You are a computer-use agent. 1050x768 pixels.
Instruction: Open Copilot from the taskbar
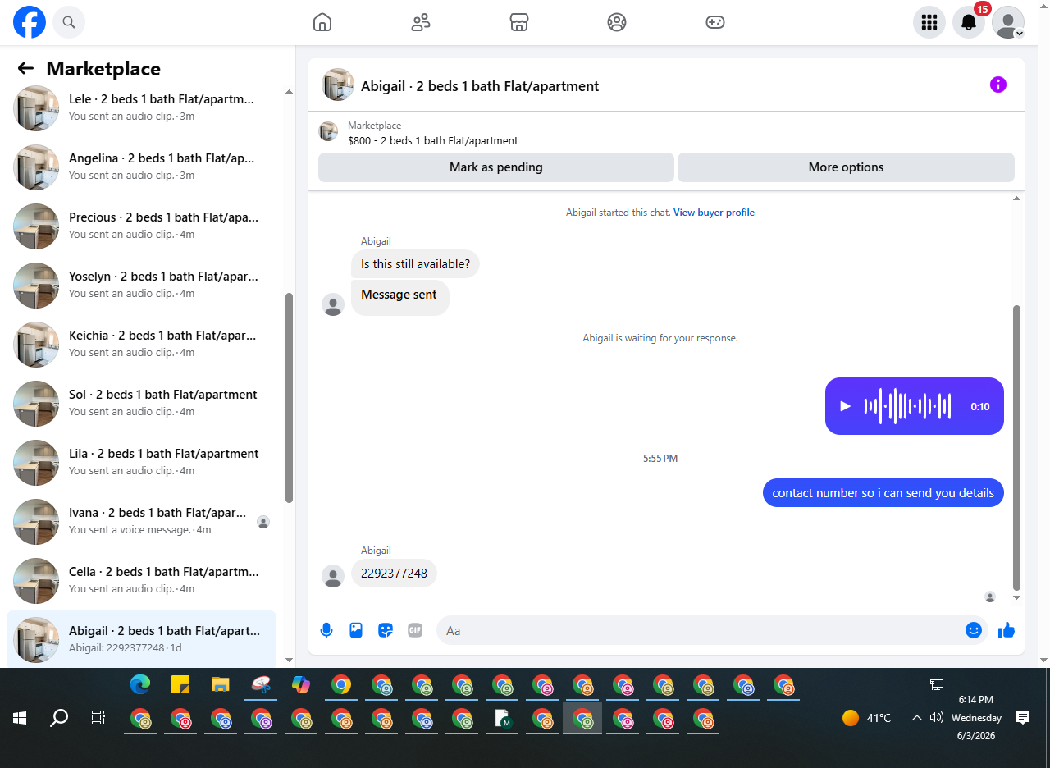pos(301,684)
